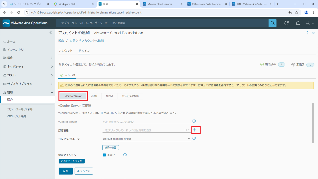This screenshot has width=318, height=179.
Task: Expand キャパシティ sidebar section
Action: click(x=28, y=67)
